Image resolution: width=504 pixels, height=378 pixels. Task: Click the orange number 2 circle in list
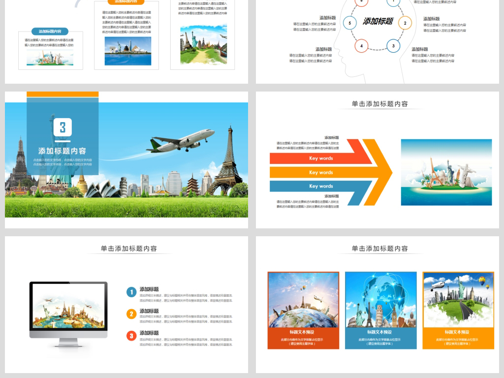[x=131, y=314]
